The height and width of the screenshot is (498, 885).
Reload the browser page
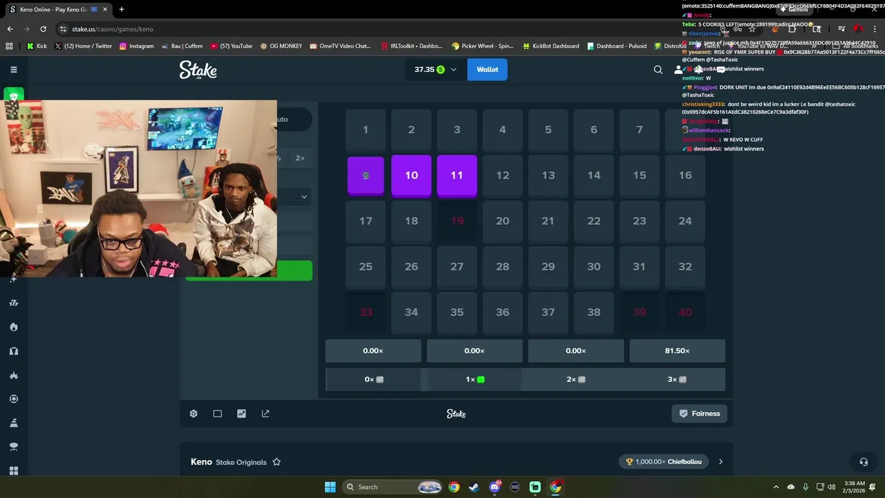tap(43, 29)
